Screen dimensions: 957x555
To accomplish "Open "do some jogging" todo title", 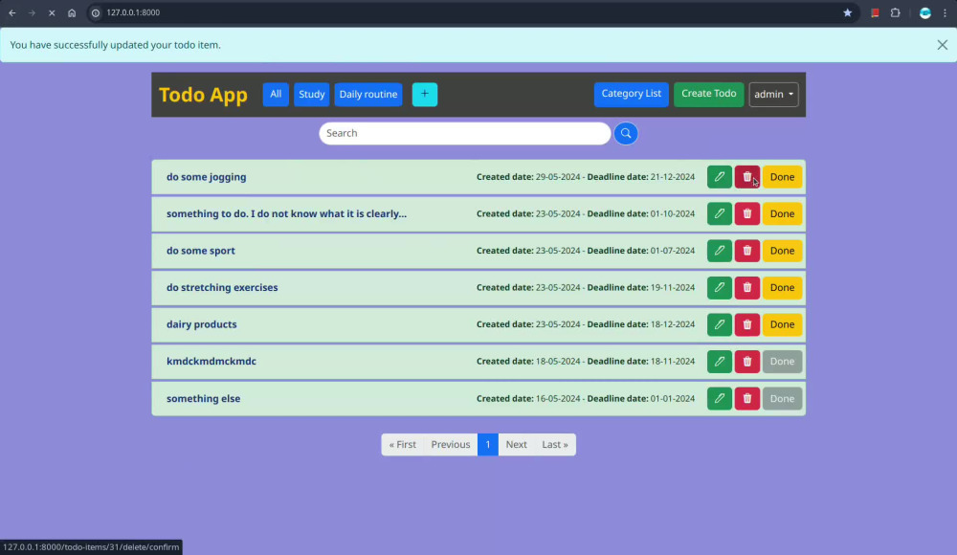I will [x=207, y=177].
